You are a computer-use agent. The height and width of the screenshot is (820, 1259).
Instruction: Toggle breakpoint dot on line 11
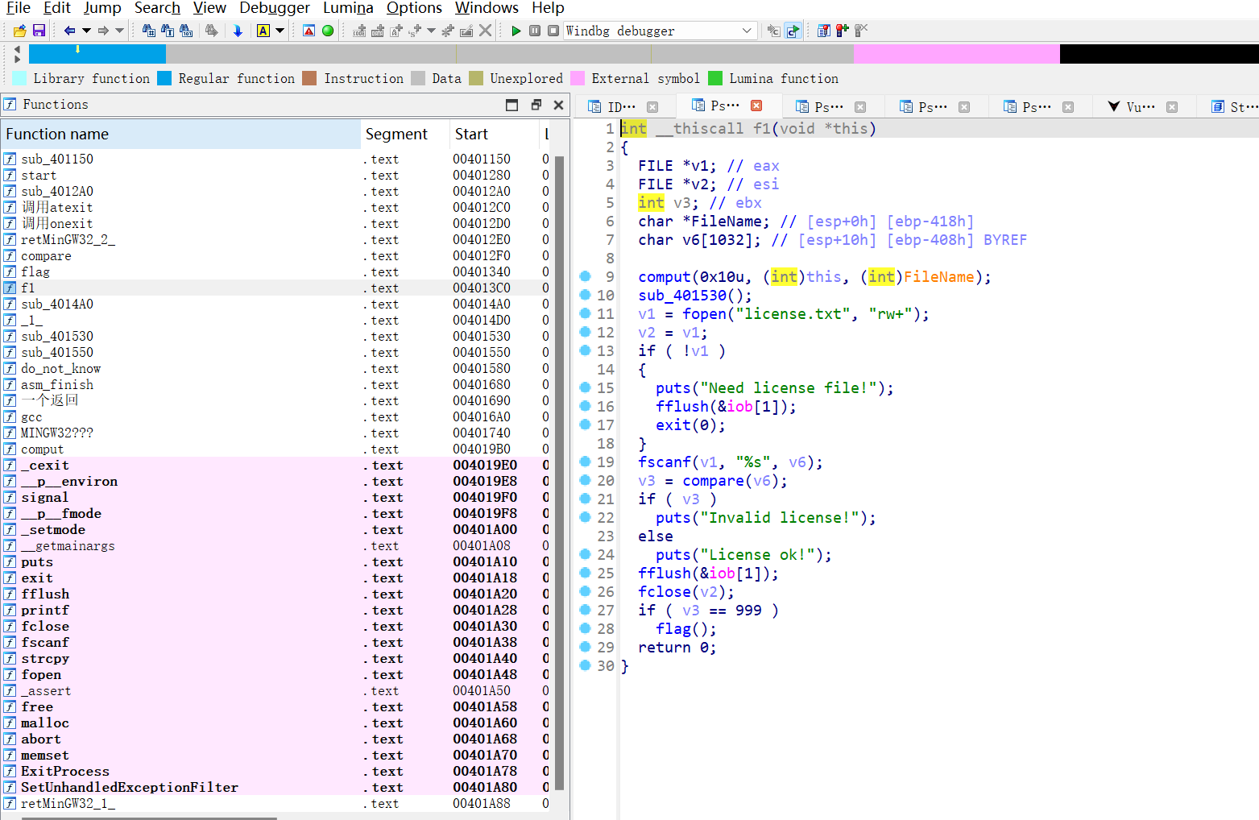(x=586, y=313)
